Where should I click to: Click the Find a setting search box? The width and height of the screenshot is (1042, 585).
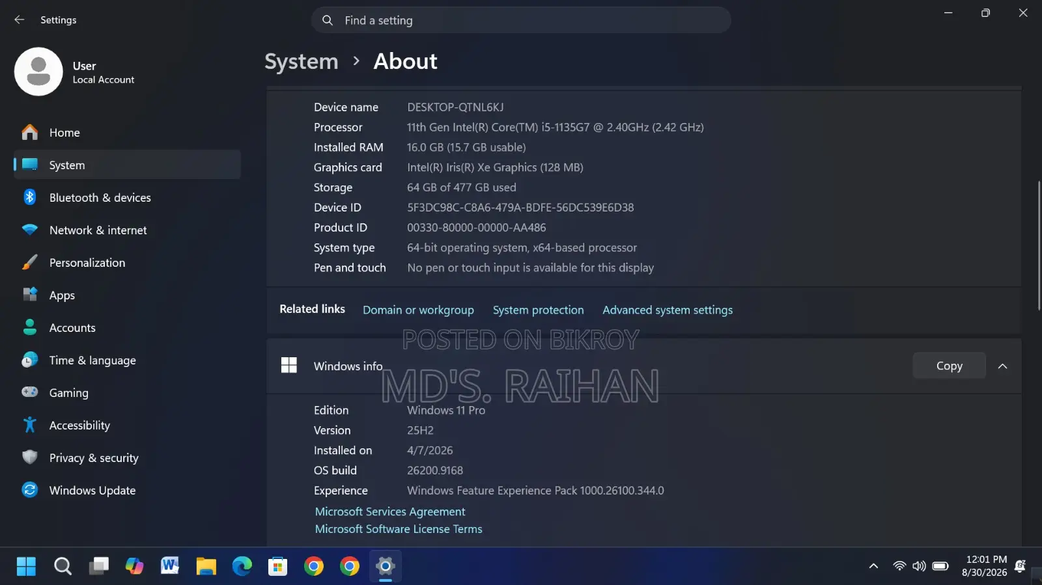pos(521,20)
